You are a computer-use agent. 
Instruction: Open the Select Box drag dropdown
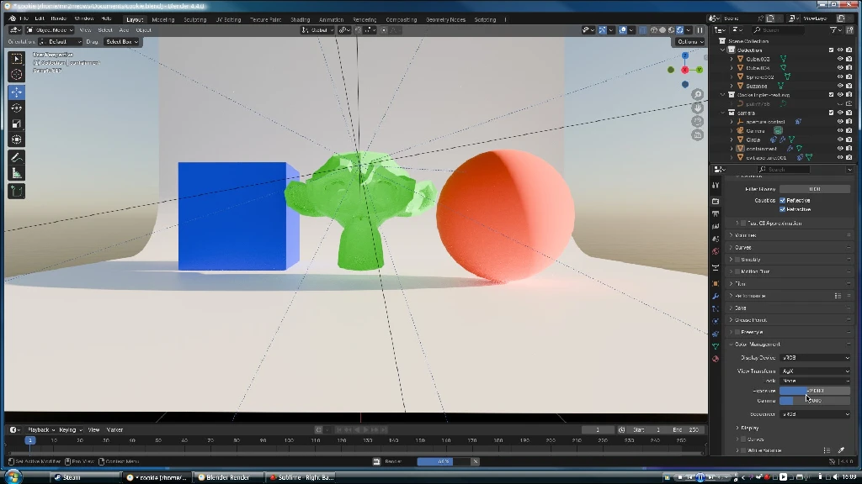click(122, 42)
